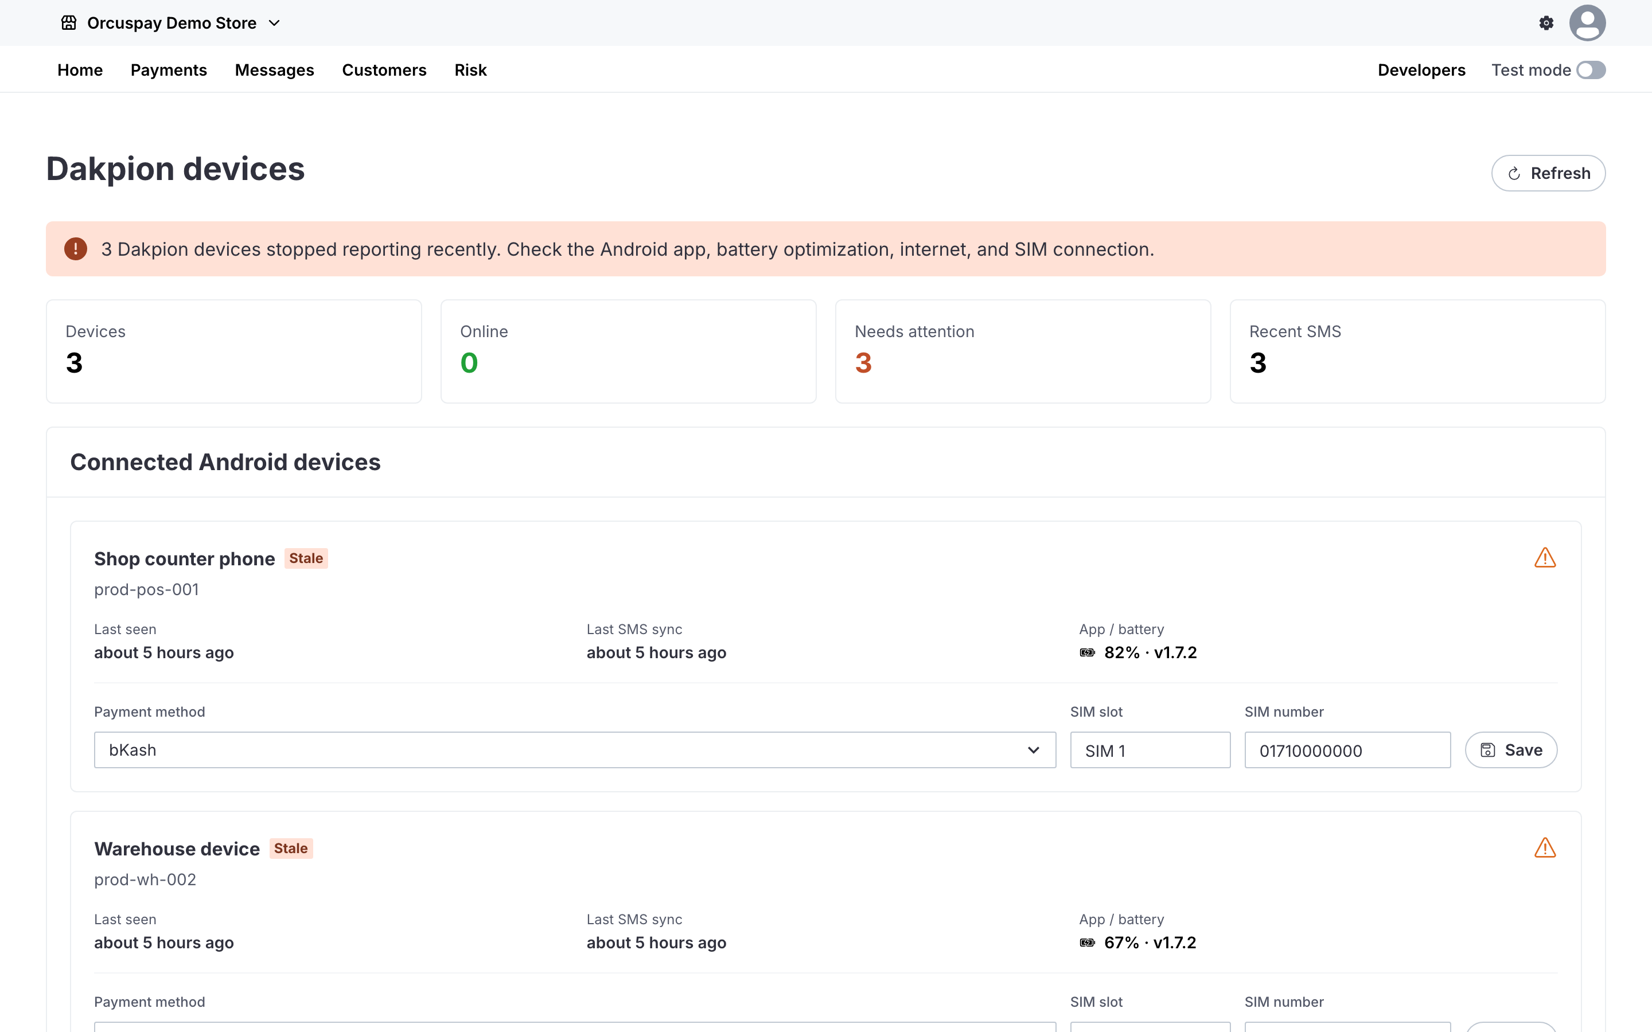Open the bKash payment method dropdown
The height and width of the screenshot is (1032, 1652).
575,750
